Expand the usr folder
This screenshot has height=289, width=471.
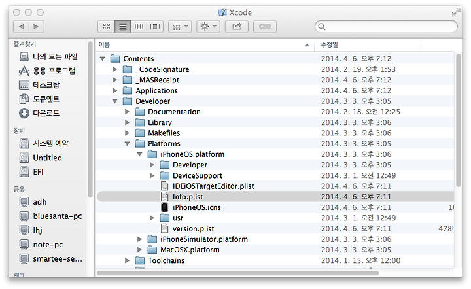[152, 218]
